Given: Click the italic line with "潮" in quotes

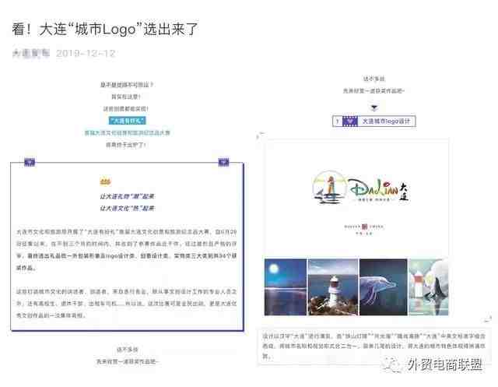Looking at the screenshot, I should (x=127, y=196).
